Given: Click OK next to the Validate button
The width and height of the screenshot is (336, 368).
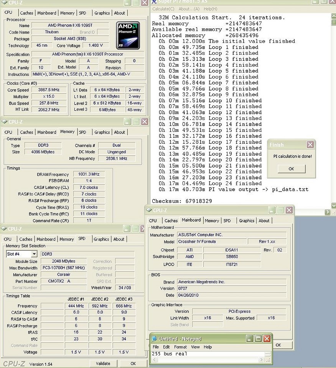Looking at the screenshot, I should pos(133,363).
